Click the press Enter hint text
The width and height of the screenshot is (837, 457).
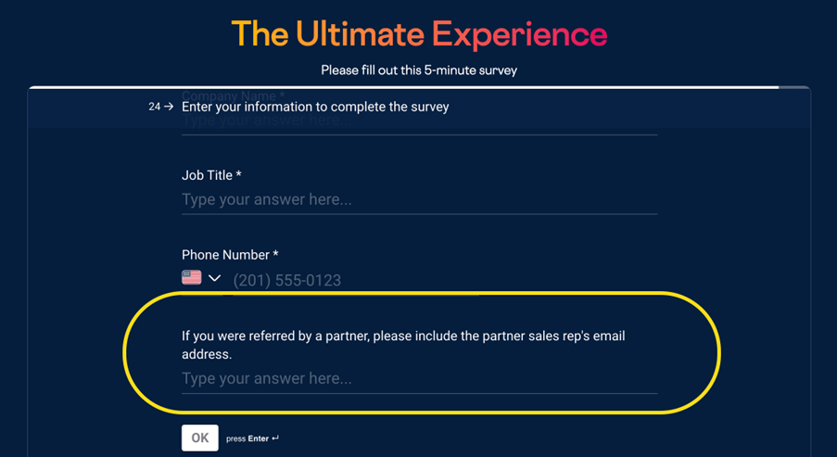(x=247, y=438)
